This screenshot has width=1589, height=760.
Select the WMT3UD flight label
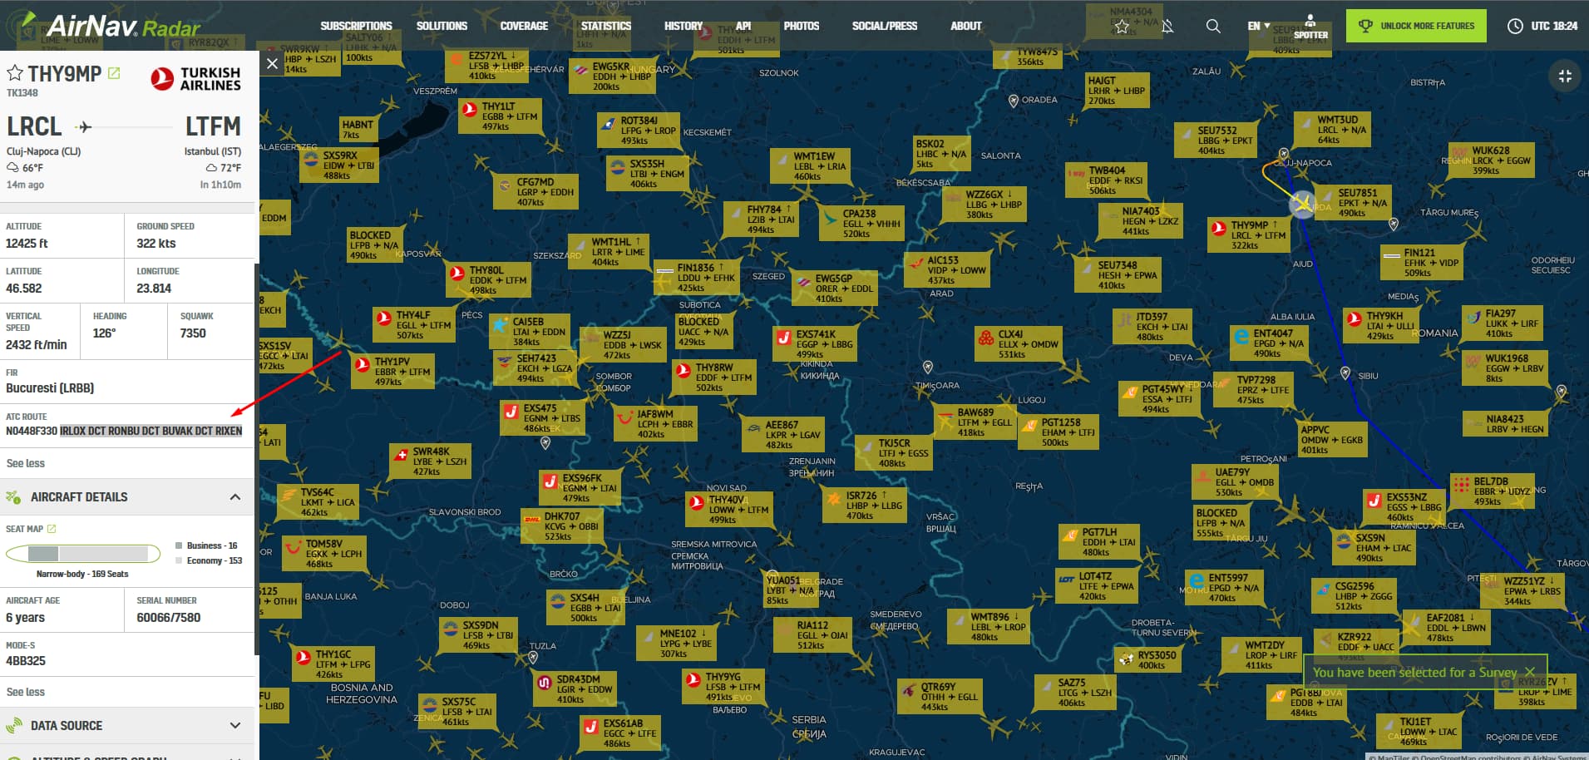click(1333, 130)
